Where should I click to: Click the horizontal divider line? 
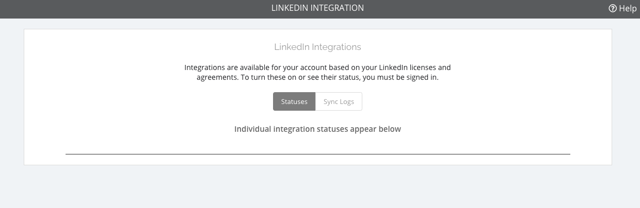point(317,154)
